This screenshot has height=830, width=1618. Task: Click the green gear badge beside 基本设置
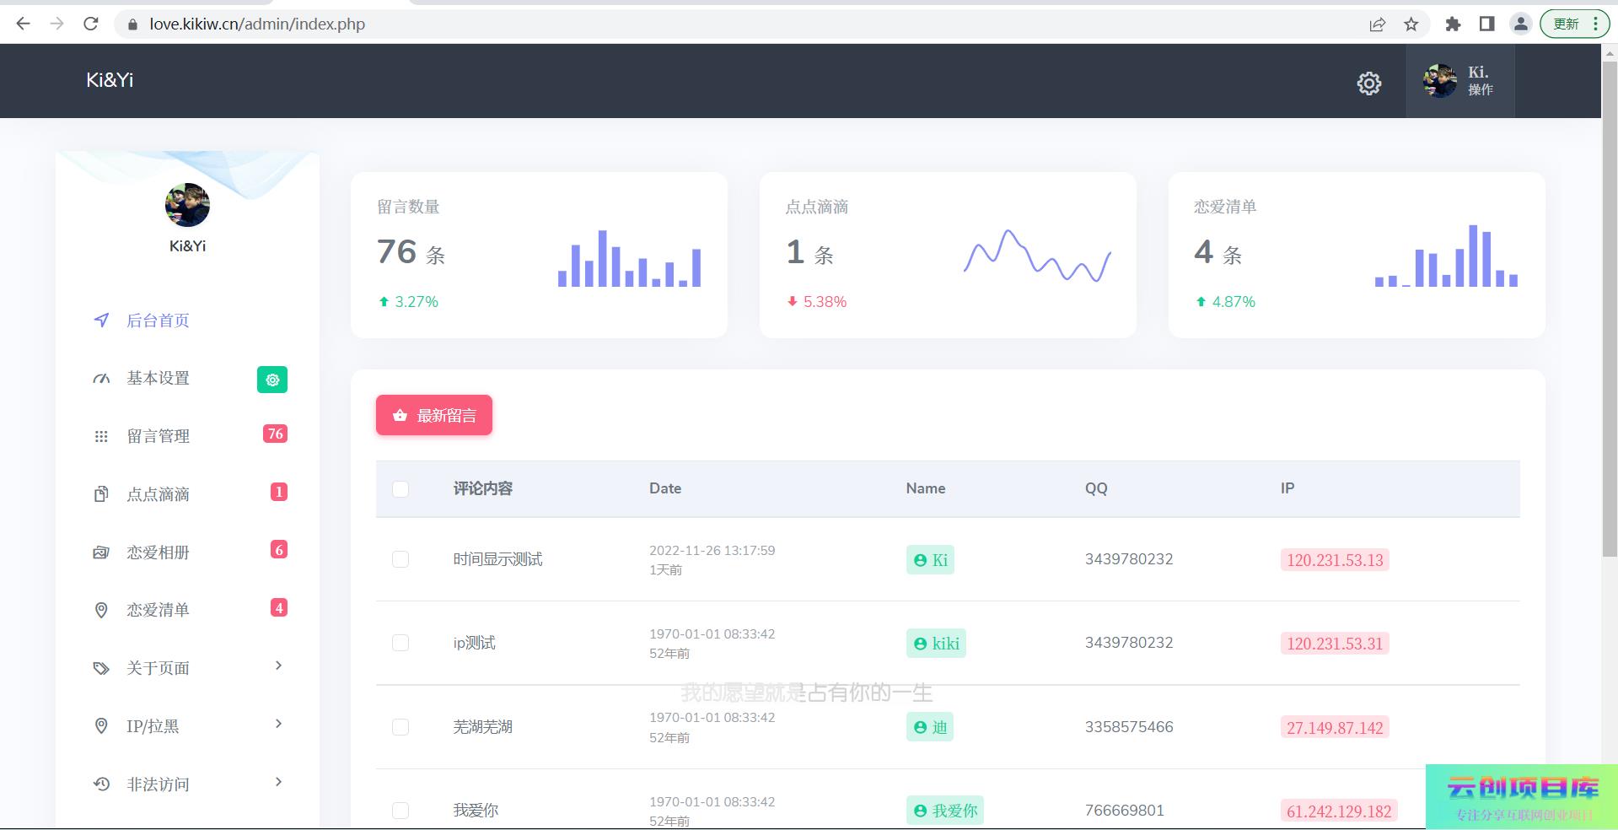click(271, 380)
